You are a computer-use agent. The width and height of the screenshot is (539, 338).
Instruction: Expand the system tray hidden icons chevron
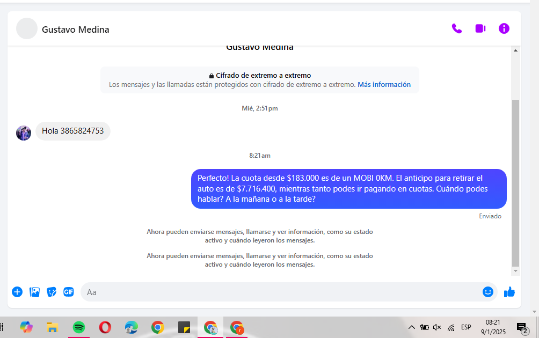(411, 327)
